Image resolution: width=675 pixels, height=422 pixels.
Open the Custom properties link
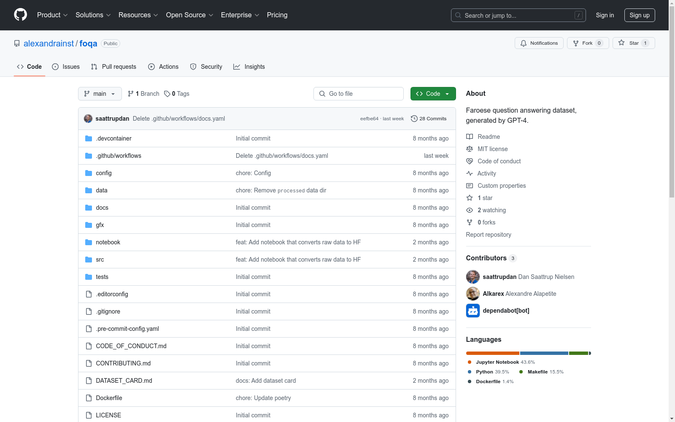(x=502, y=186)
